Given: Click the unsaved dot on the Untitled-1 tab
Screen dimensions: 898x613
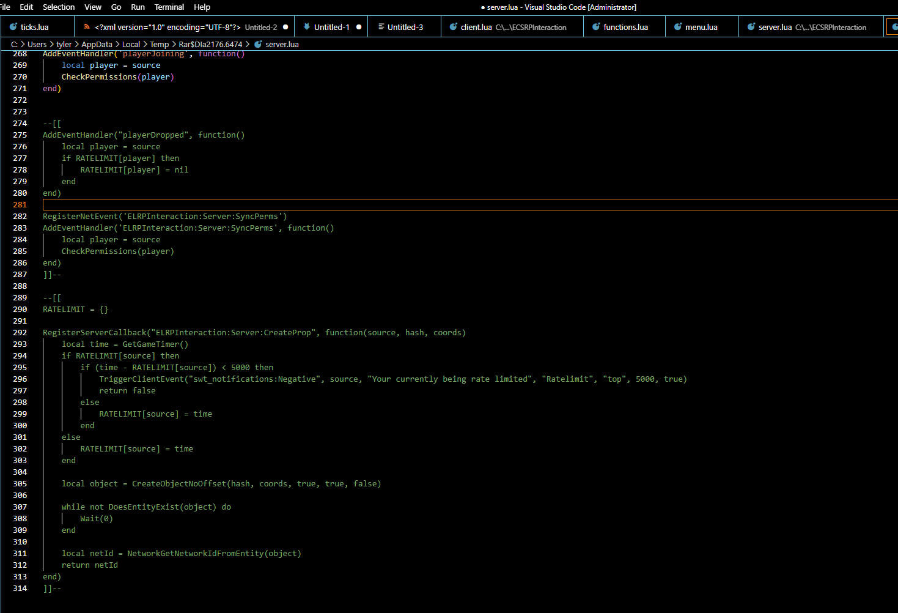Looking at the screenshot, I should pyautogui.click(x=359, y=27).
